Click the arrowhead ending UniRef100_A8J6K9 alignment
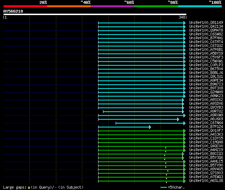Screen dimensions: 225x190 pos(178,119)
